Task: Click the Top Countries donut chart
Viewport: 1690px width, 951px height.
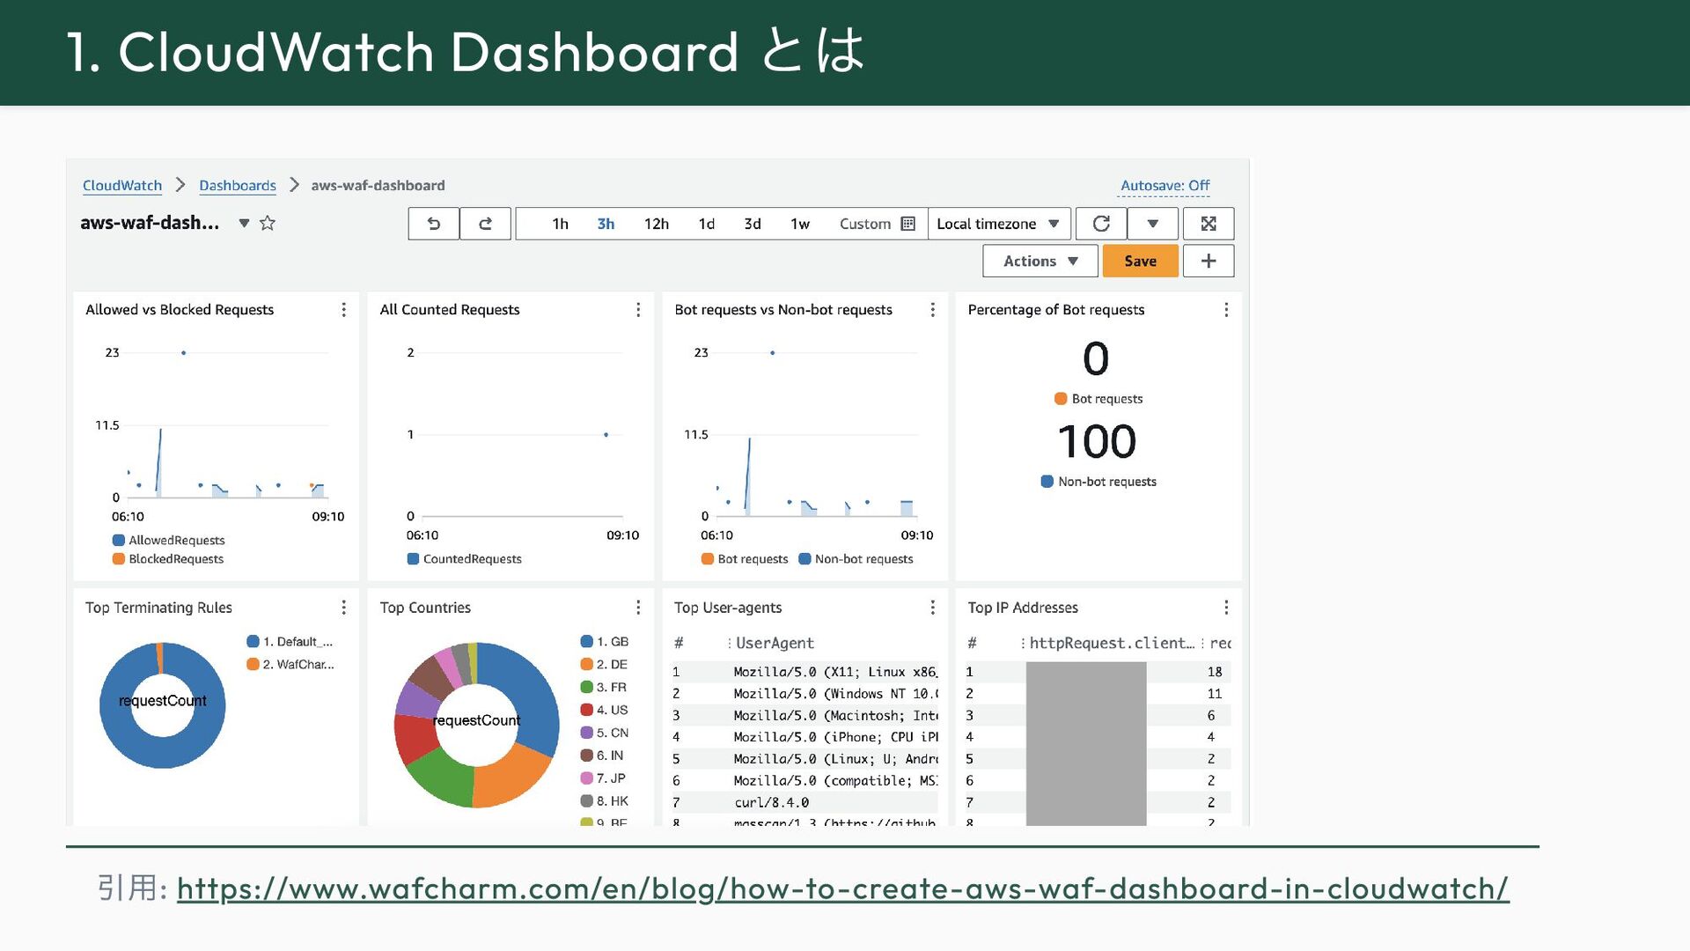Action: coord(476,726)
